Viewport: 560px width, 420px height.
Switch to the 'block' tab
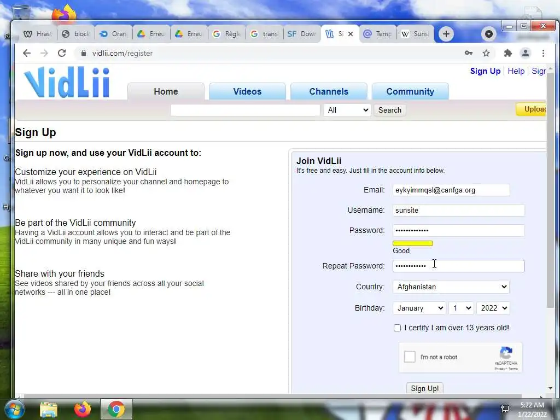coord(75,34)
